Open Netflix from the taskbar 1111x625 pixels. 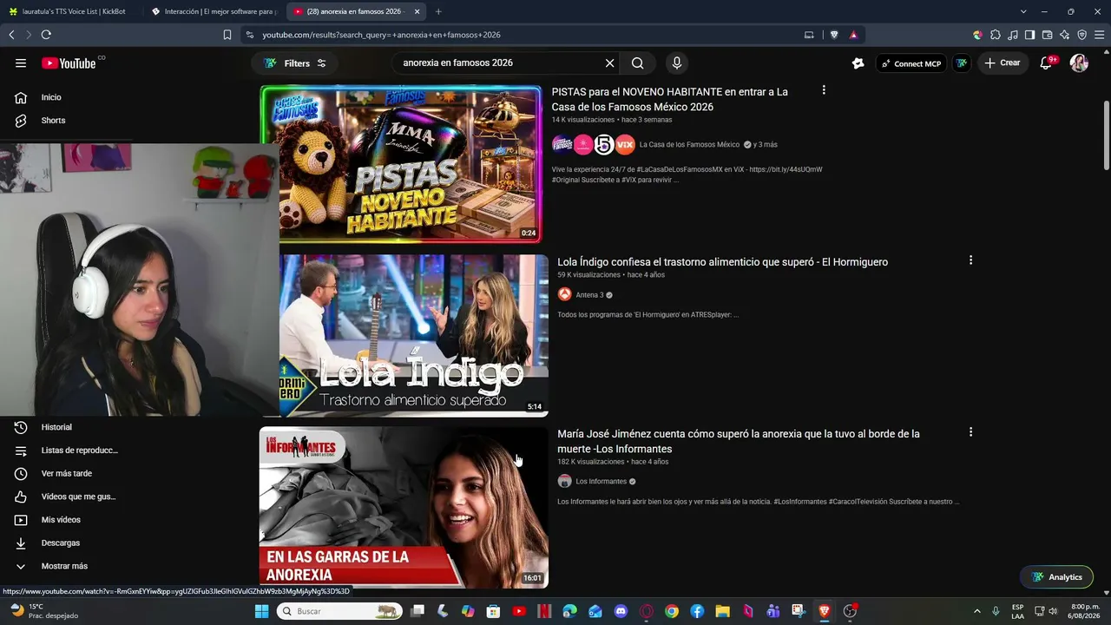pyautogui.click(x=544, y=611)
